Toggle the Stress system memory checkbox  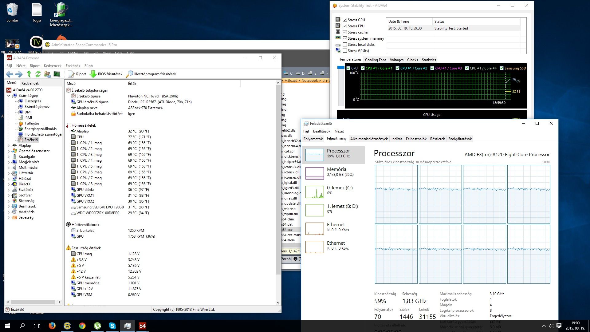point(345,38)
